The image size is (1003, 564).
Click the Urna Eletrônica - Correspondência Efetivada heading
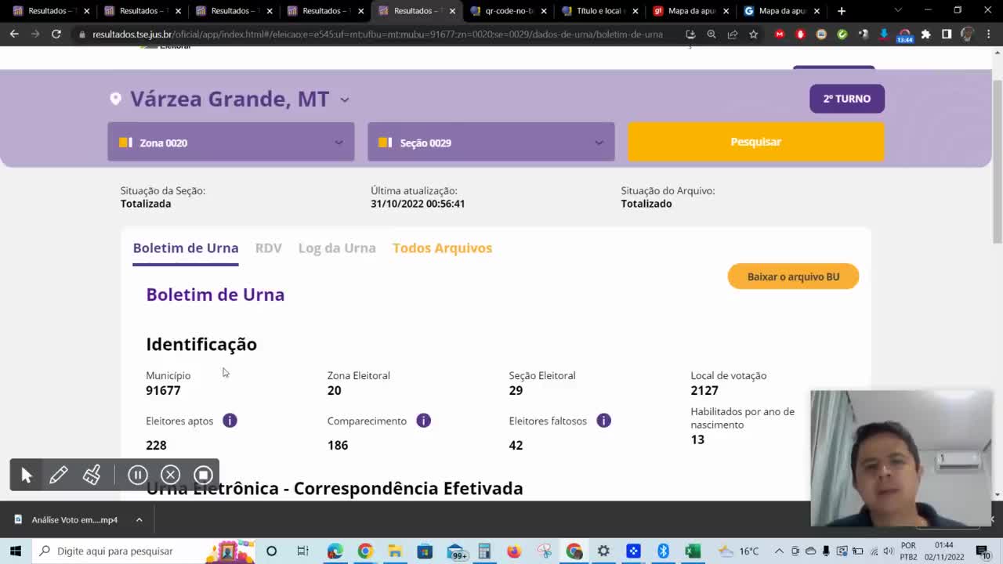coord(335,488)
